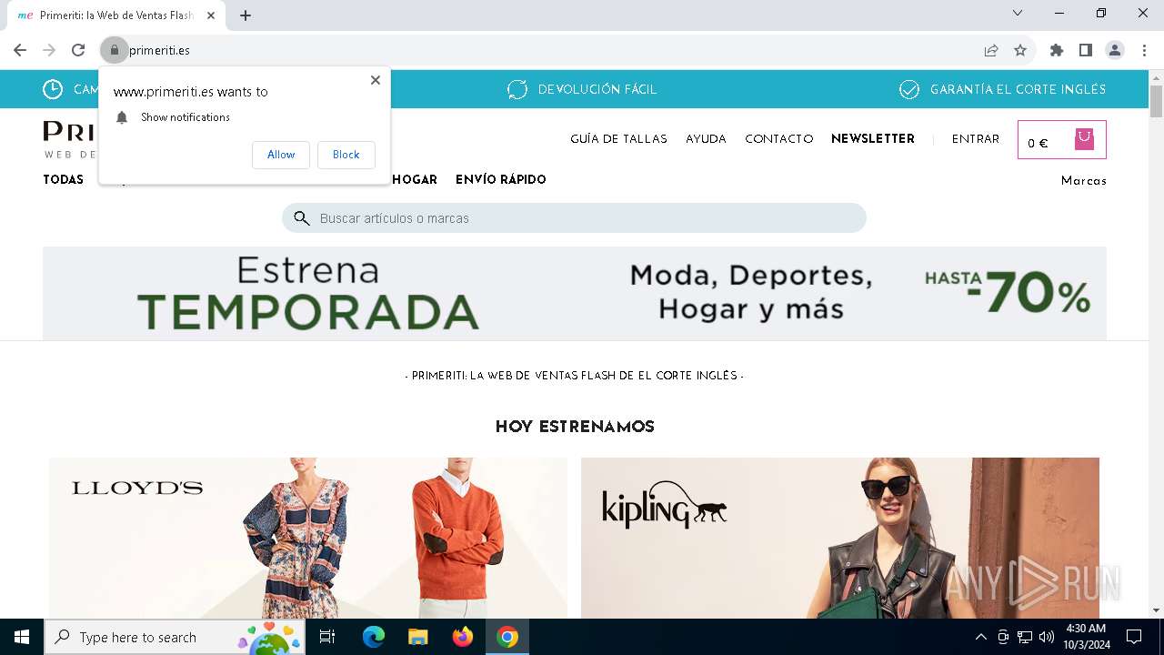Screen dimensions: 1164x655
Task: Open the Extensions puzzle icon
Action: (1057, 50)
